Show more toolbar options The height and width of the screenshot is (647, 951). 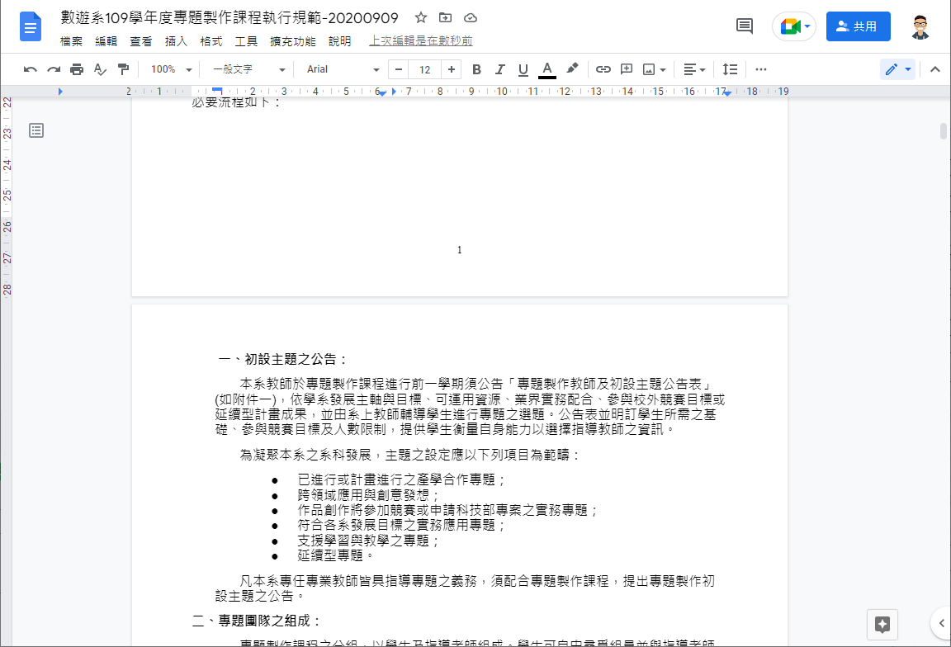click(x=761, y=69)
